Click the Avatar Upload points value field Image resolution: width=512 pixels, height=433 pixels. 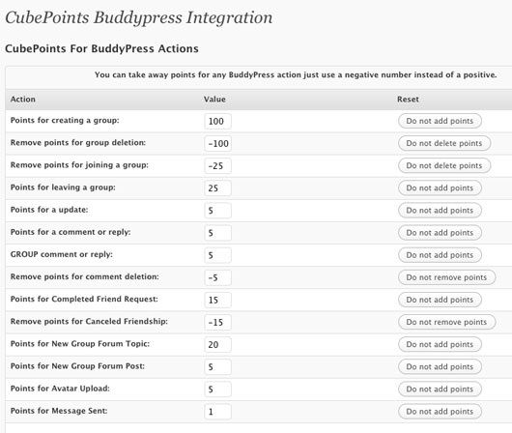(x=217, y=390)
